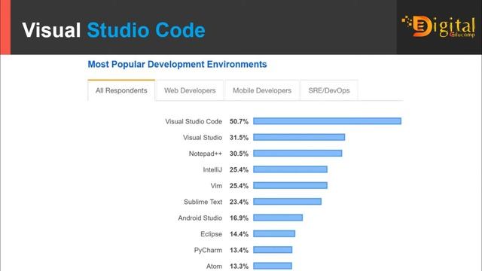The height and width of the screenshot is (271, 482).
Task: Click the Visual Studio Code 50.7% bar
Action: (327, 121)
